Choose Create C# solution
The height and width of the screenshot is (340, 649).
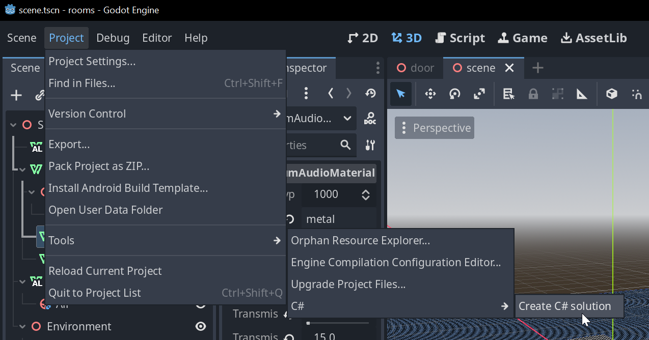click(x=570, y=306)
